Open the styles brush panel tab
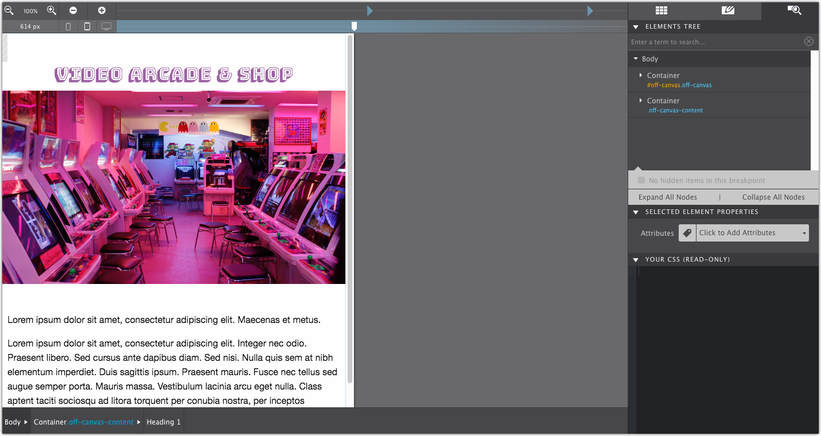This screenshot has height=436, width=821. tap(728, 10)
